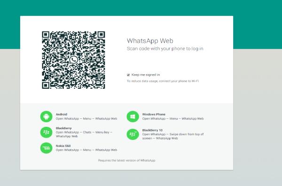
Task: Uncheck the Keep me signed in checkbox
Action: [x=128, y=75]
